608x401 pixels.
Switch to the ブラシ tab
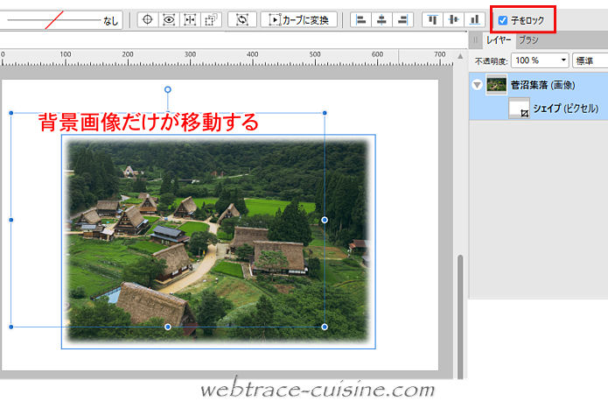click(x=528, y=40)
